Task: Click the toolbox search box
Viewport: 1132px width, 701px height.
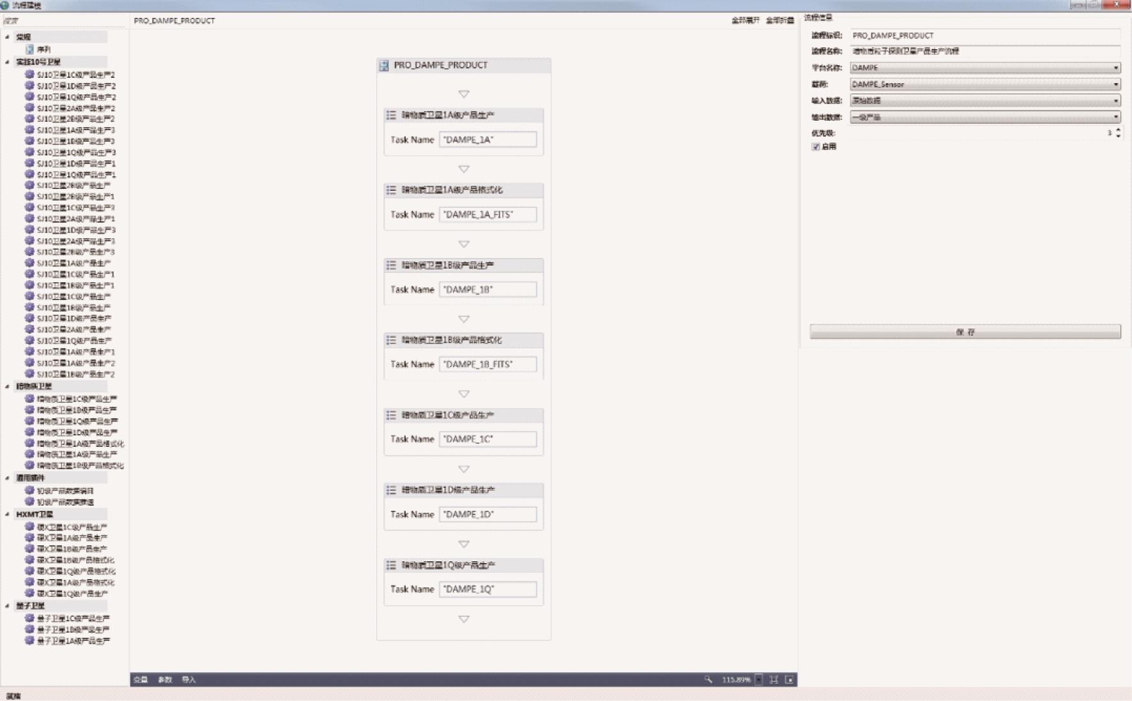Action: [64, 20]
